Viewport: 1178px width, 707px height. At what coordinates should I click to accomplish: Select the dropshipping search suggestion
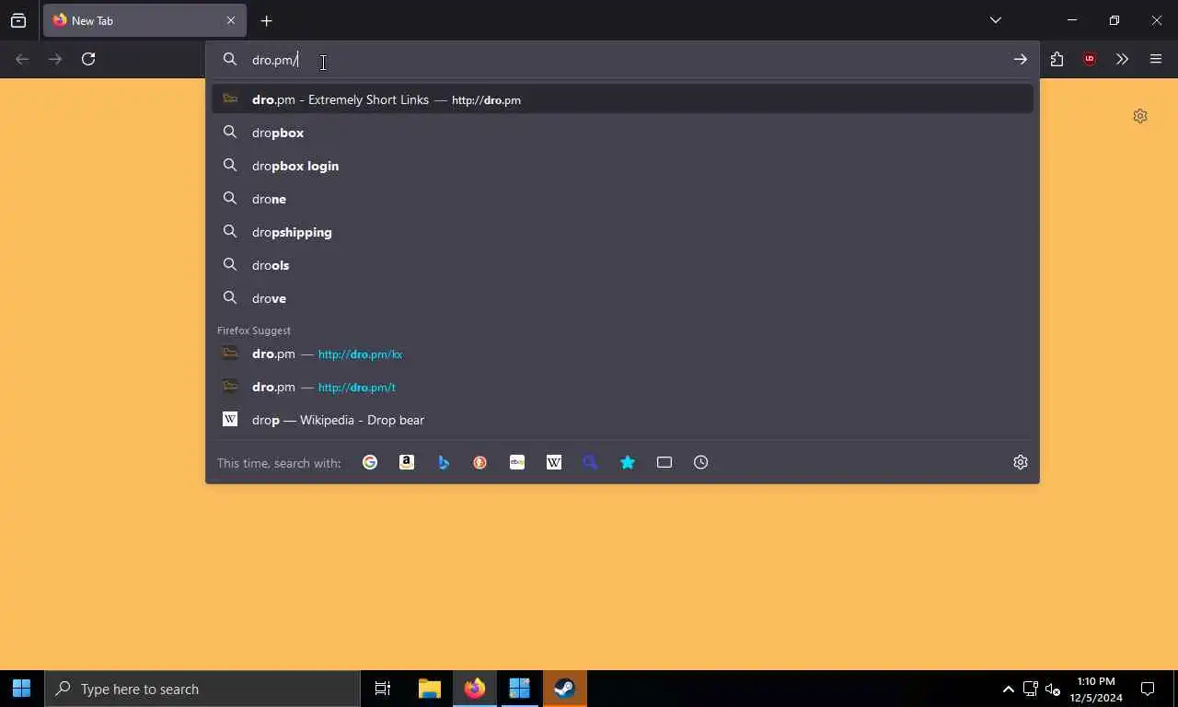coord(622,232)
